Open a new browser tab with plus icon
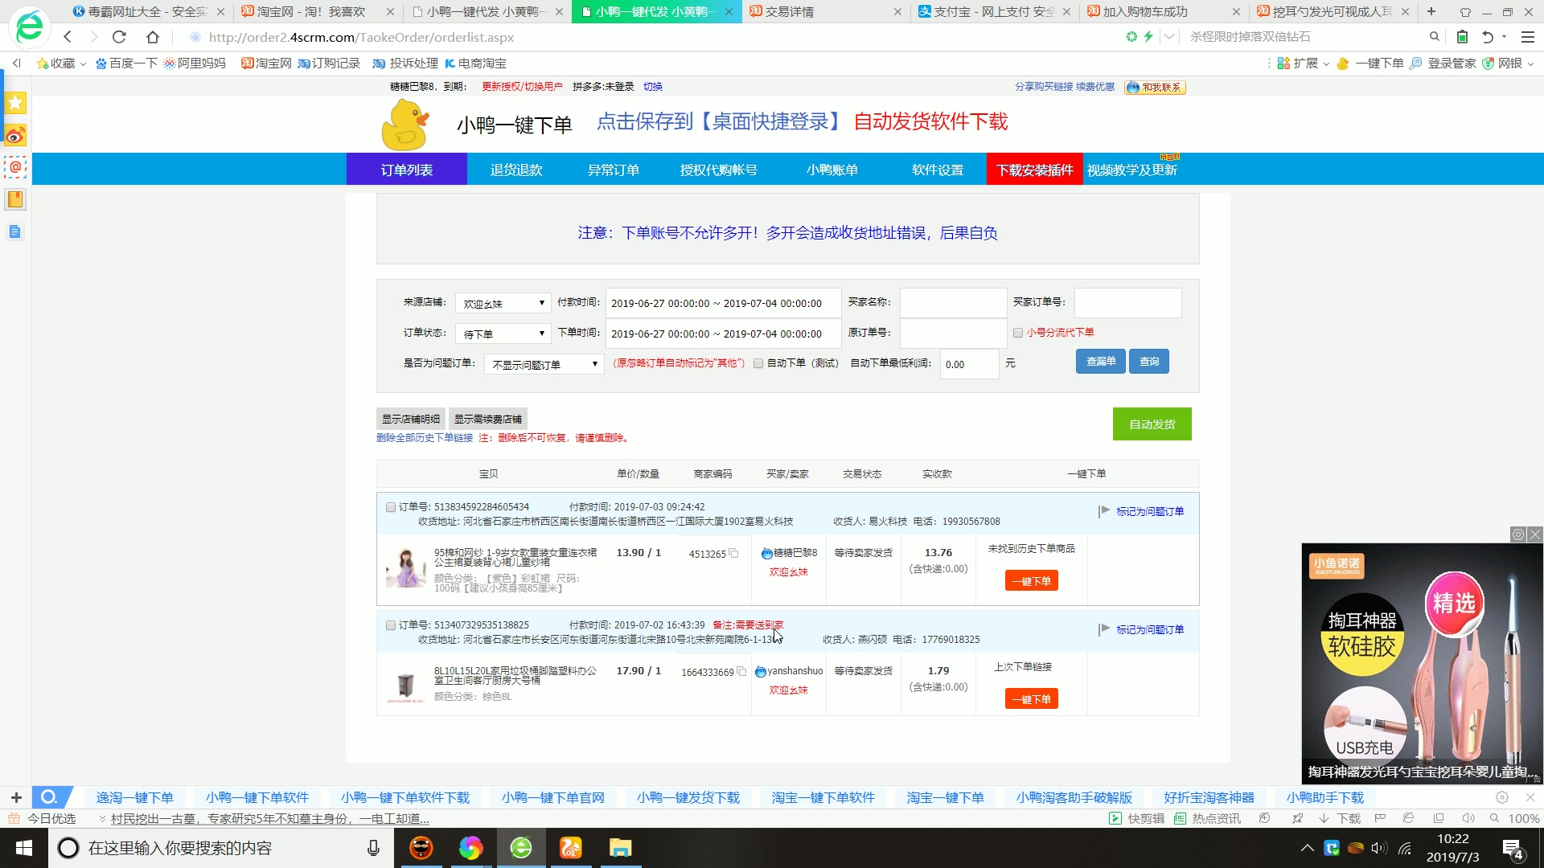Screen dimensions: 1544x868 [x=1431, y=11]
